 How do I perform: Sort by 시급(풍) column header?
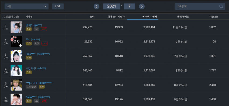[x=214, y=17]
